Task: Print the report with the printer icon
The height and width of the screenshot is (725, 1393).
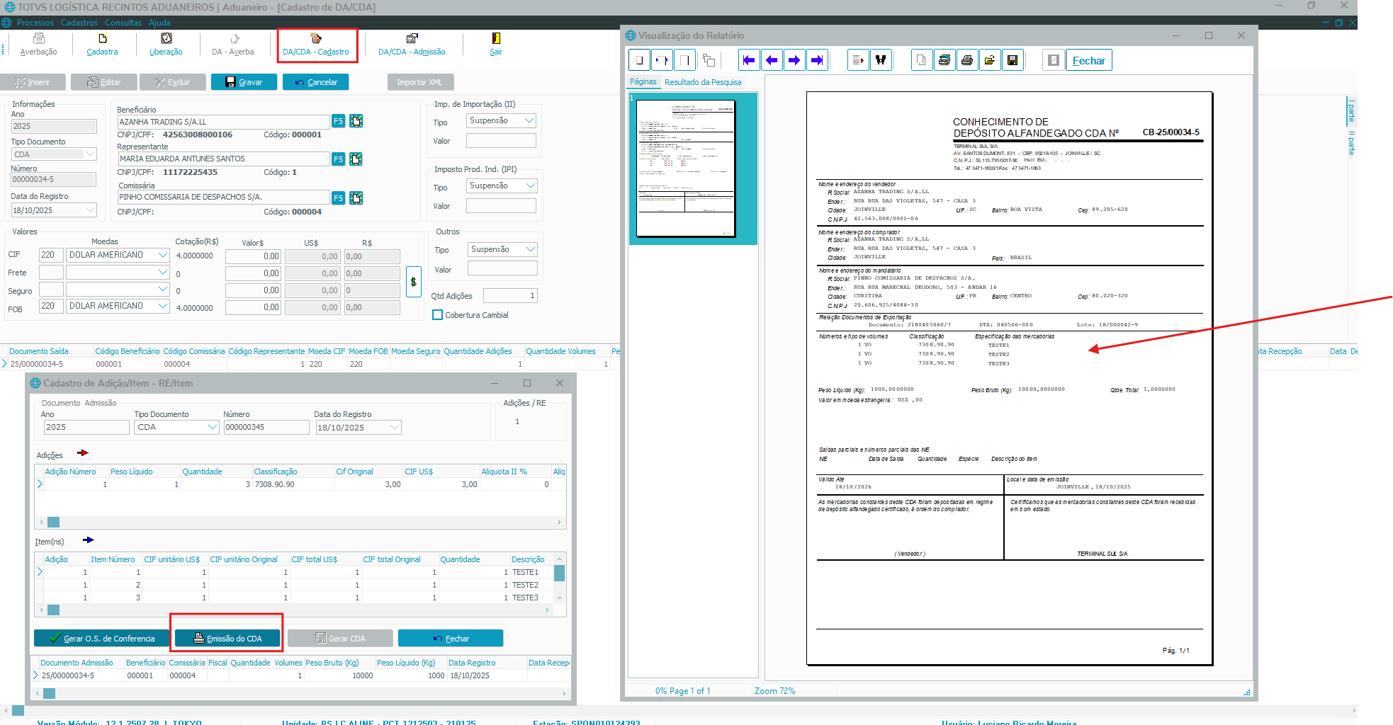Action: tap(967, 60)
